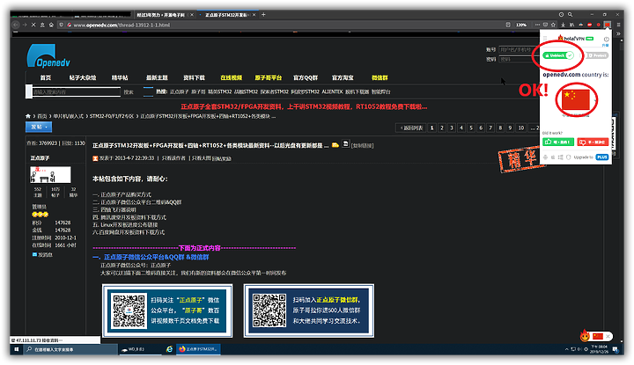Open page actions three-dots menu
The height and width of the screenshot is (365, 634).
537,25
